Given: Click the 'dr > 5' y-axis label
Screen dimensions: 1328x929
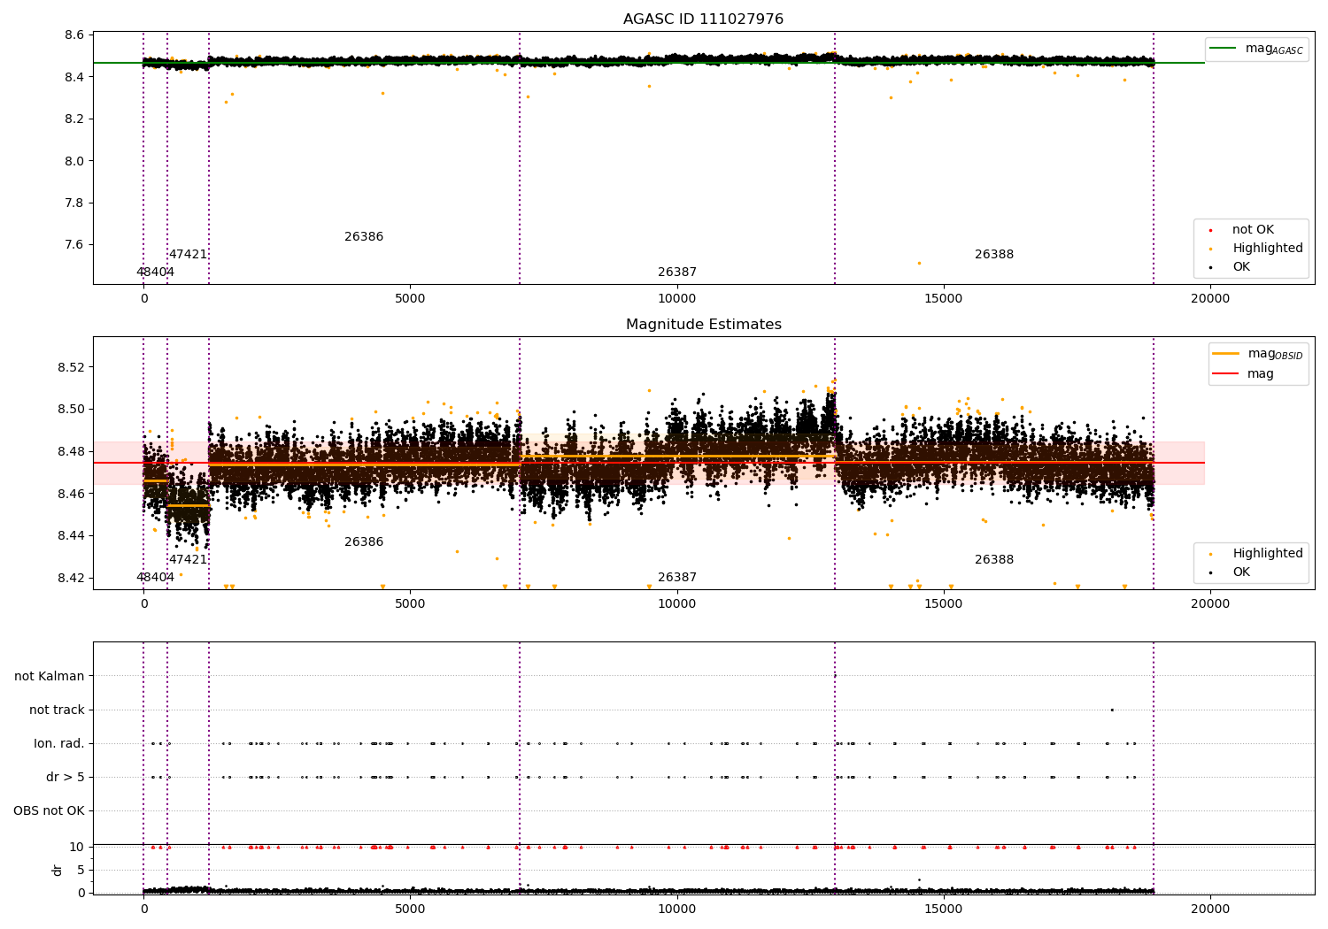Looking at the screenshot, I should (x=66, y=778).
